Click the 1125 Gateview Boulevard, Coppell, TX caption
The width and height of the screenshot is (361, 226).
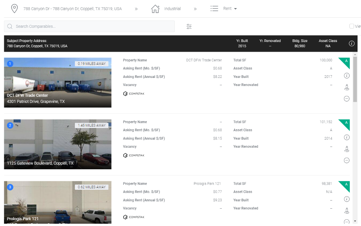point(40,163)
